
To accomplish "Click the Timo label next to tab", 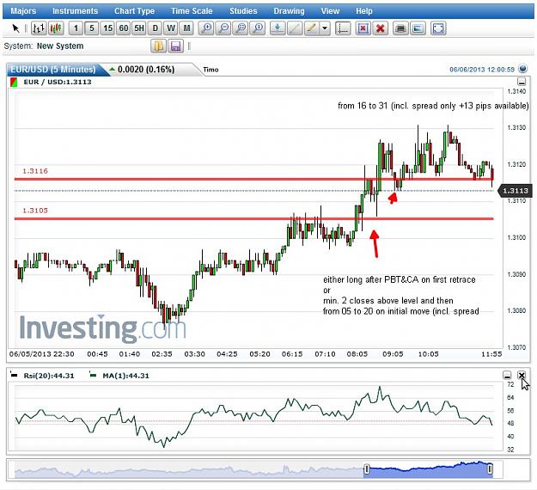I will pos(211,70).
